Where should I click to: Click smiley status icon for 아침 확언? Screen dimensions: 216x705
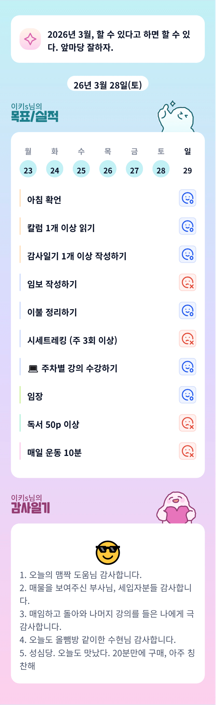187,198
